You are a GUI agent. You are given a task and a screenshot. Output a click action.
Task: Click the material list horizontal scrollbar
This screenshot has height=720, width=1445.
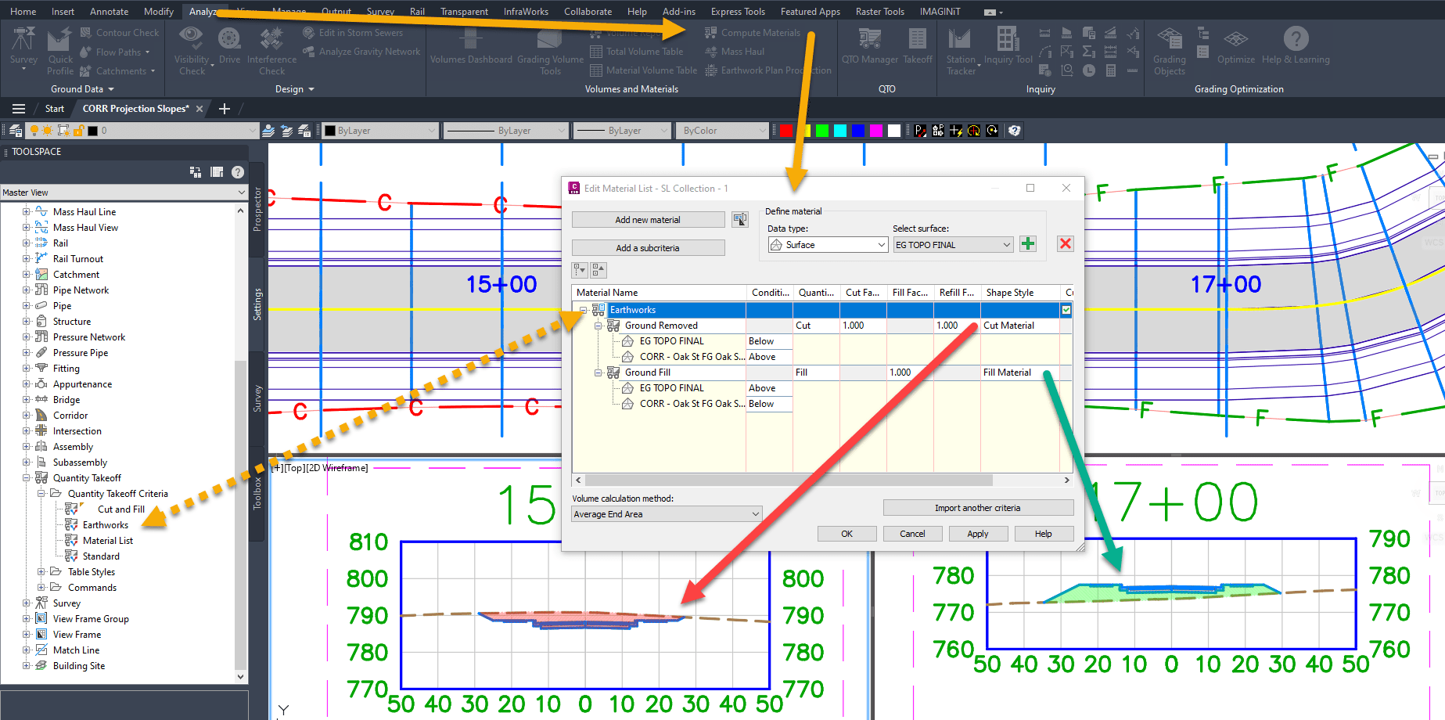(x=789, y=480)
